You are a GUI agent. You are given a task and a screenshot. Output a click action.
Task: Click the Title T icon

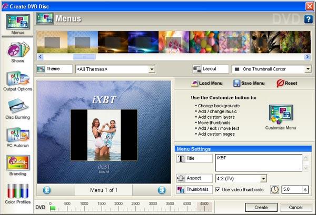[181, 158]
